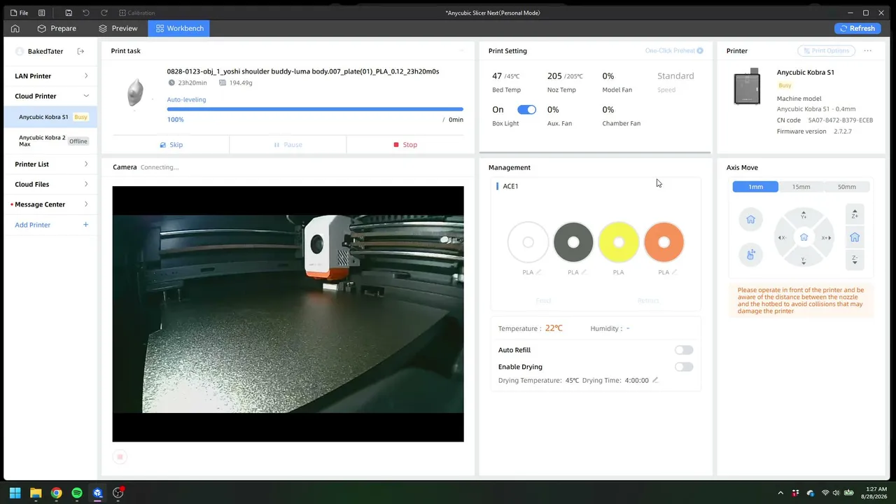Viewport: 896px width, 504px height.
Task: Turn on the Enable Drying switch
Action: click(684, 367)
